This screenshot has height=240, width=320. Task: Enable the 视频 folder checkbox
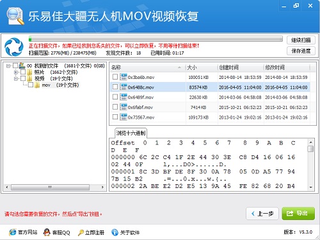coord(23,78)
